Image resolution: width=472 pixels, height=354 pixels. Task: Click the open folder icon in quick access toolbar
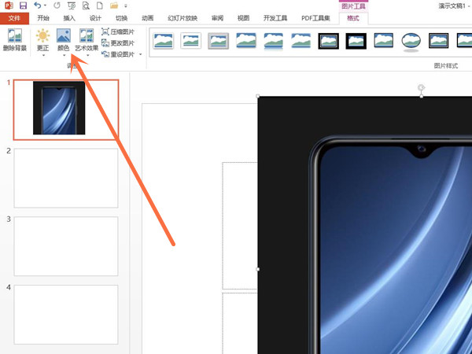(x=114, y=6)
